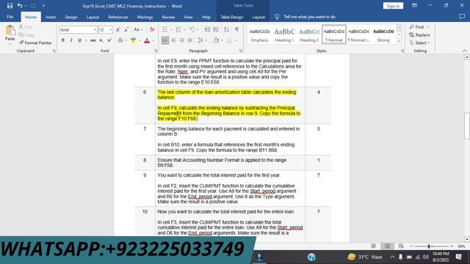Apply subscript formatting
This screenshot has width=470, height=264.
click(101, 40)
